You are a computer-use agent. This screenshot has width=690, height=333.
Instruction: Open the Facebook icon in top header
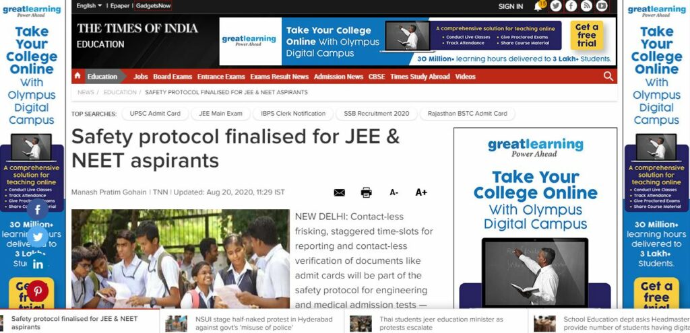[x=571, y=5]
